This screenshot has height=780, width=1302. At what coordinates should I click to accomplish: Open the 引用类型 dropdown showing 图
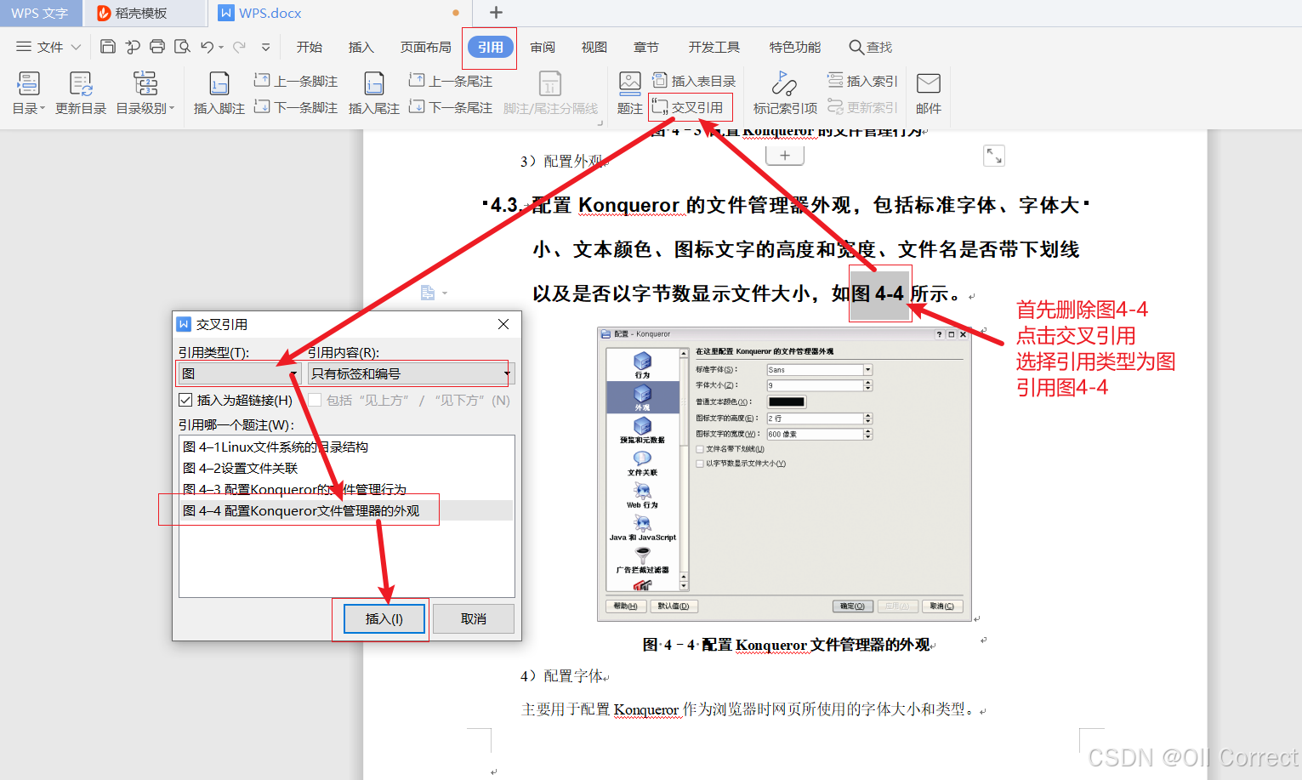[x=239, y=373]
